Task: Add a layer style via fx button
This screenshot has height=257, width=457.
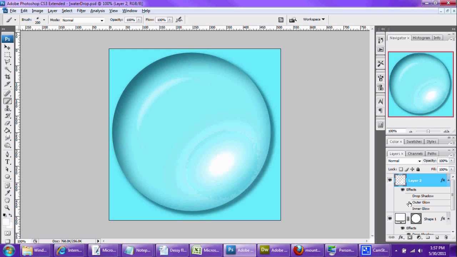Action: pos(401,237)
